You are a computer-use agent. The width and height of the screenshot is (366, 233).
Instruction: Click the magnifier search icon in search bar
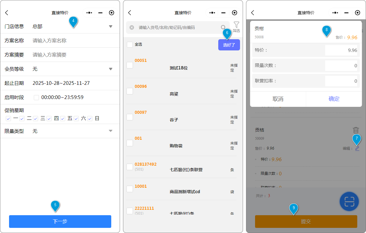[223, 27]
